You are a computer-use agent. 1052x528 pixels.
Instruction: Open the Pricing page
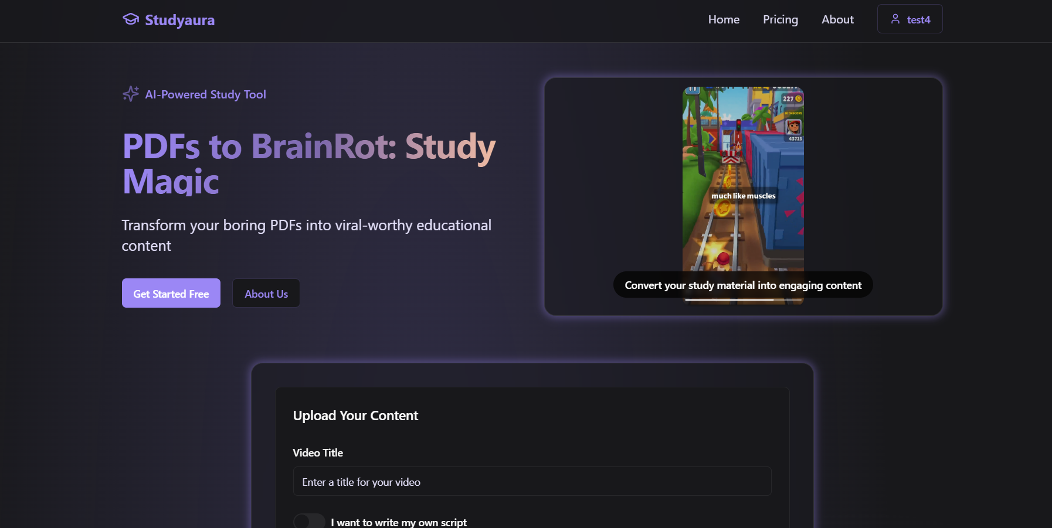pos(780,19)
